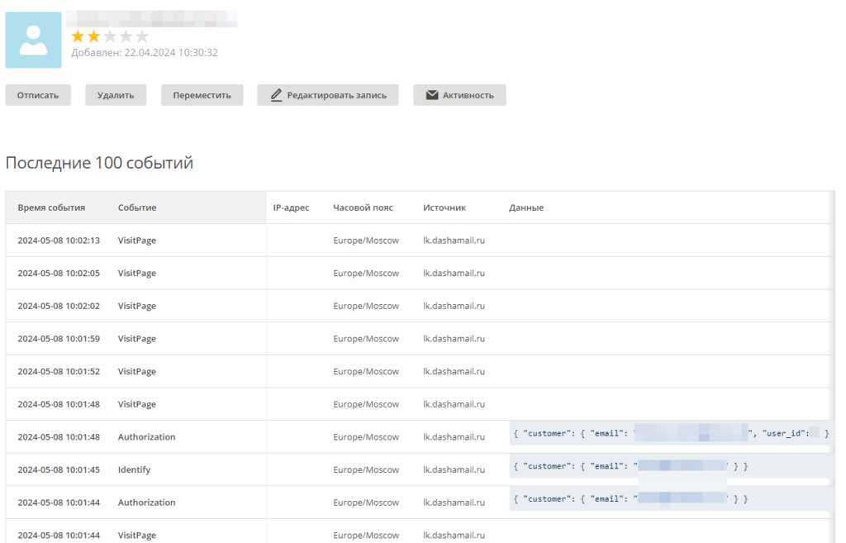846x543 pixels.
Task: Click Europe/Moscow in the 10:02:13 row
Action: tap(366, 241)
